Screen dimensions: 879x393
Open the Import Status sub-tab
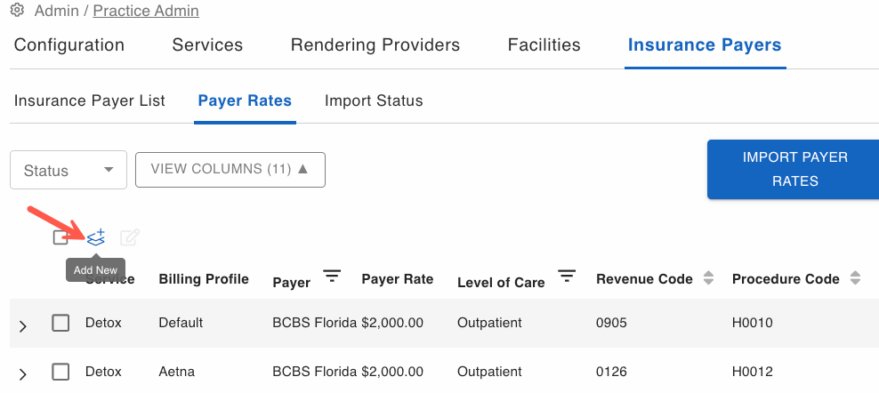[x=374, y=100]
